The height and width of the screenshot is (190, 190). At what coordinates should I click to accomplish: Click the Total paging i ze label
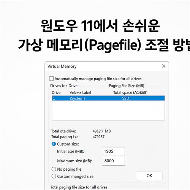pyautogui.click(x=65, y=137)
